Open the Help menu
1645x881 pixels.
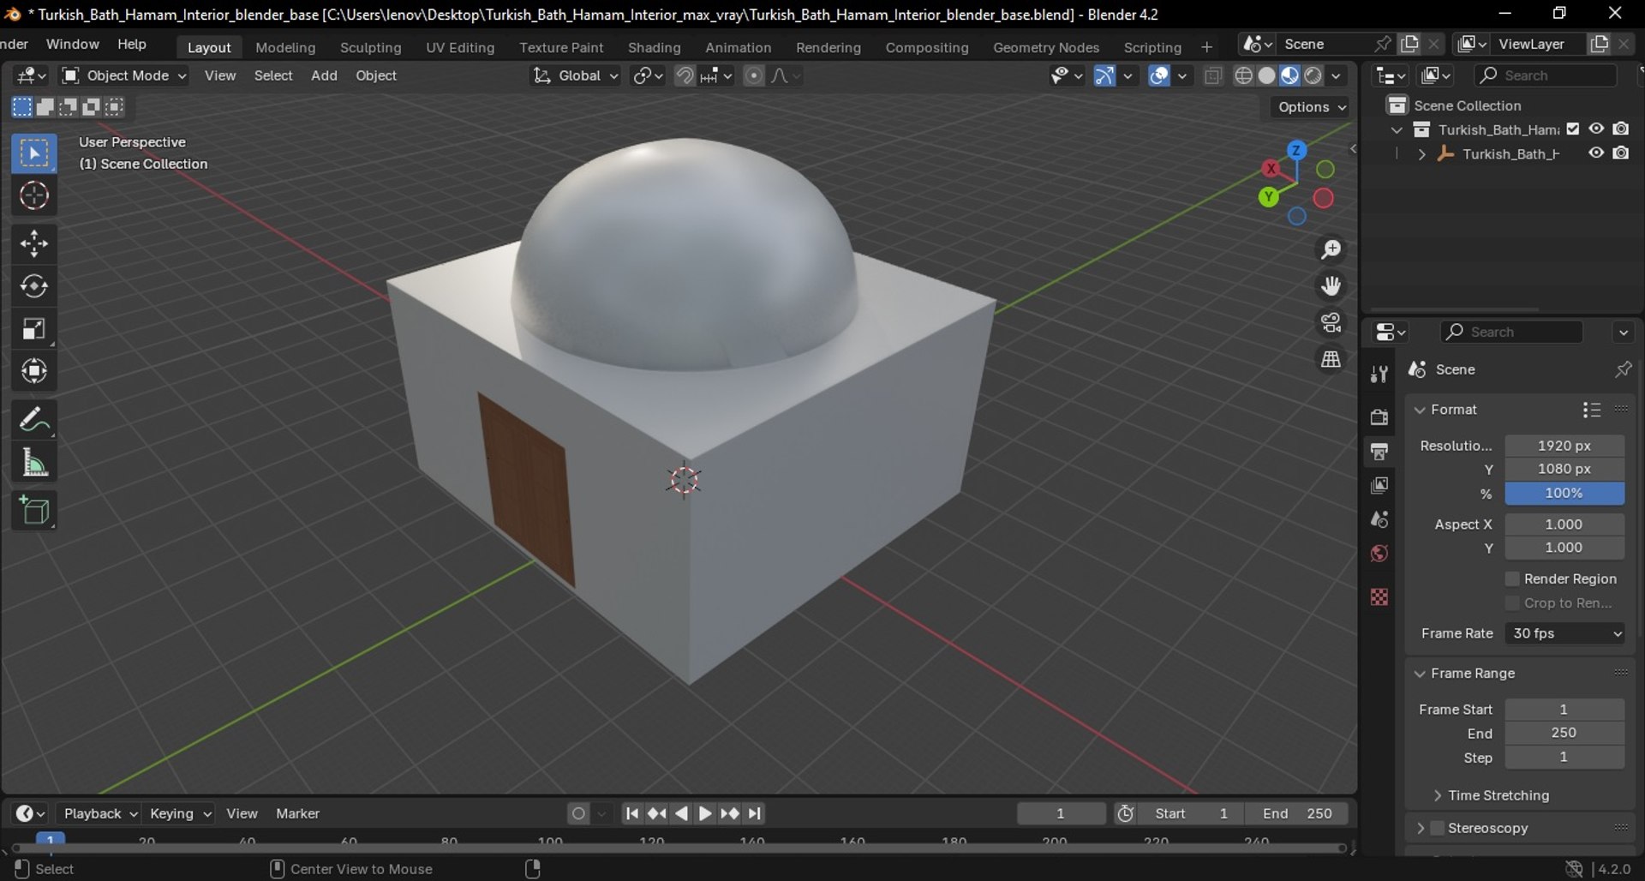(132, 45)
